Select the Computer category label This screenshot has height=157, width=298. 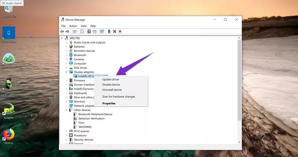click(x=80, y=63)
